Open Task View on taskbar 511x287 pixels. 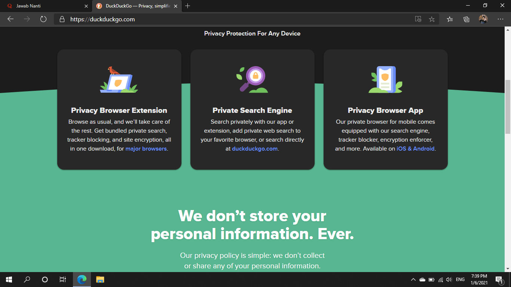pos(63,279)
